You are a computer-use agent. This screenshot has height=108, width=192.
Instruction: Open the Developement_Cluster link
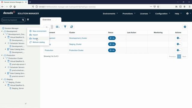(x=78, y=38)
